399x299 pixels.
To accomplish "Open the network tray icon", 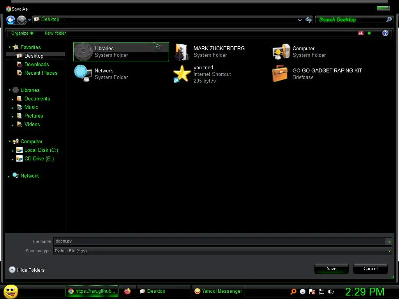I will [x=321, y=292].
